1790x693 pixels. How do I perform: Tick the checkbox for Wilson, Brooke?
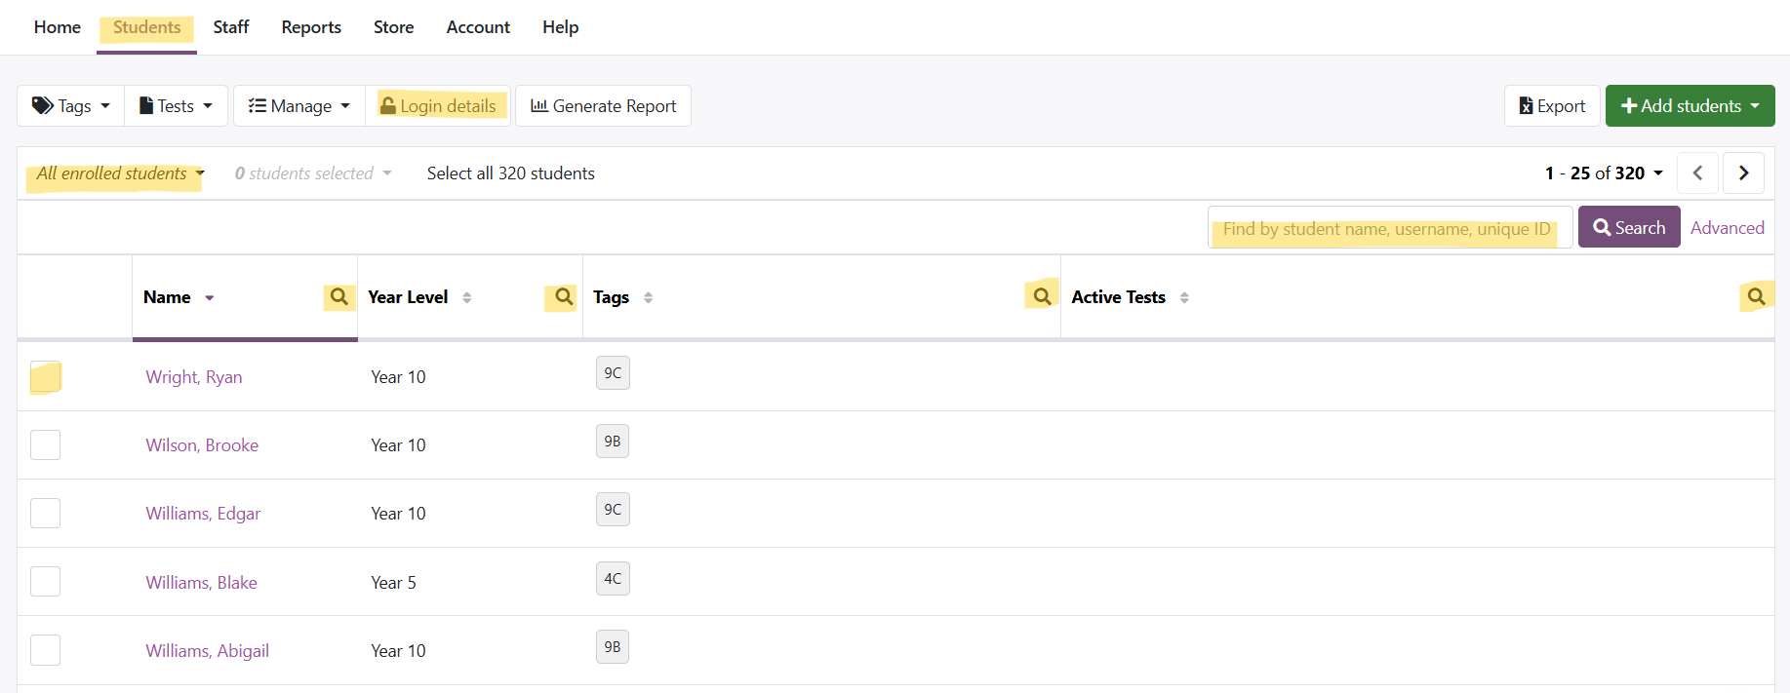tap(46, 445)
